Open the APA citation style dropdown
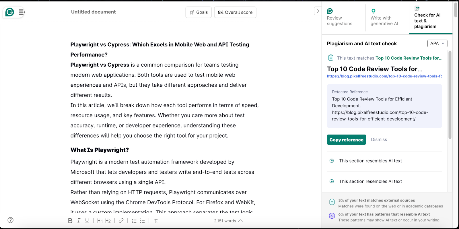 [437, 43]
